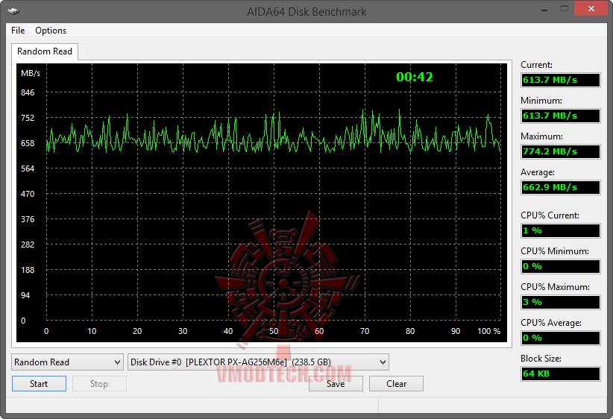Click the Maximum 774.2 MB/s value
Image resolution: width=613 pixels, height=419 pixels.
coord(561,151)
